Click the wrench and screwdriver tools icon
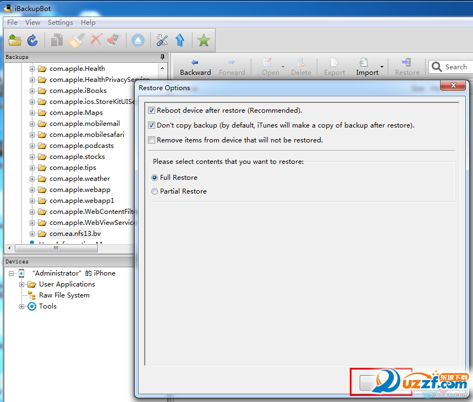The image size is (473, 402). (x=162, y=40)
